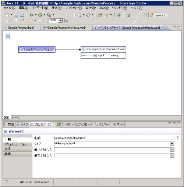
Task: Open the ヘルプ(H) menu
Action: (137, 8)
